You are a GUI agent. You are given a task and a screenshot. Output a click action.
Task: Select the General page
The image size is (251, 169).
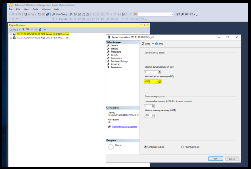click(x=114, y=45)
